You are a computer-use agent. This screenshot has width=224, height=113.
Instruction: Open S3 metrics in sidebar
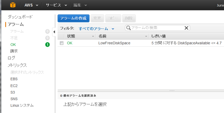[x=13, y=92]
